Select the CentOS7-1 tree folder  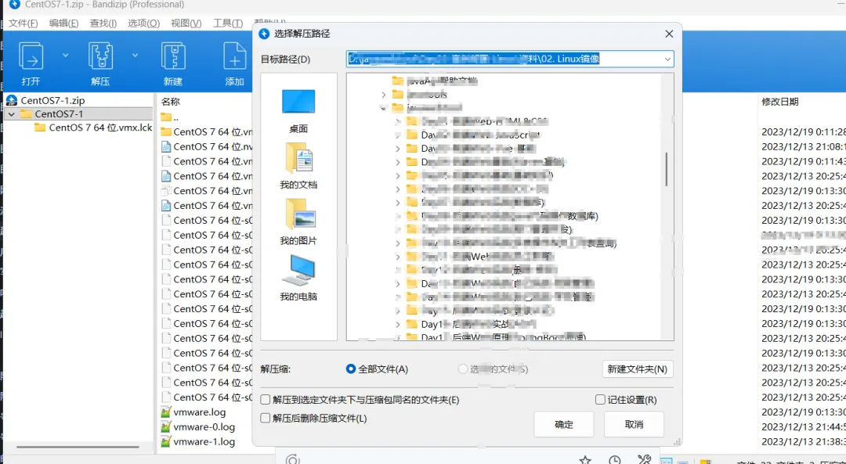[59, 114]
